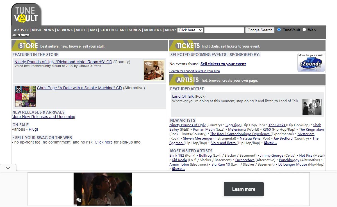Click the TuneVault logo
This screenshot has height=207, width=337.
[26, 14]
